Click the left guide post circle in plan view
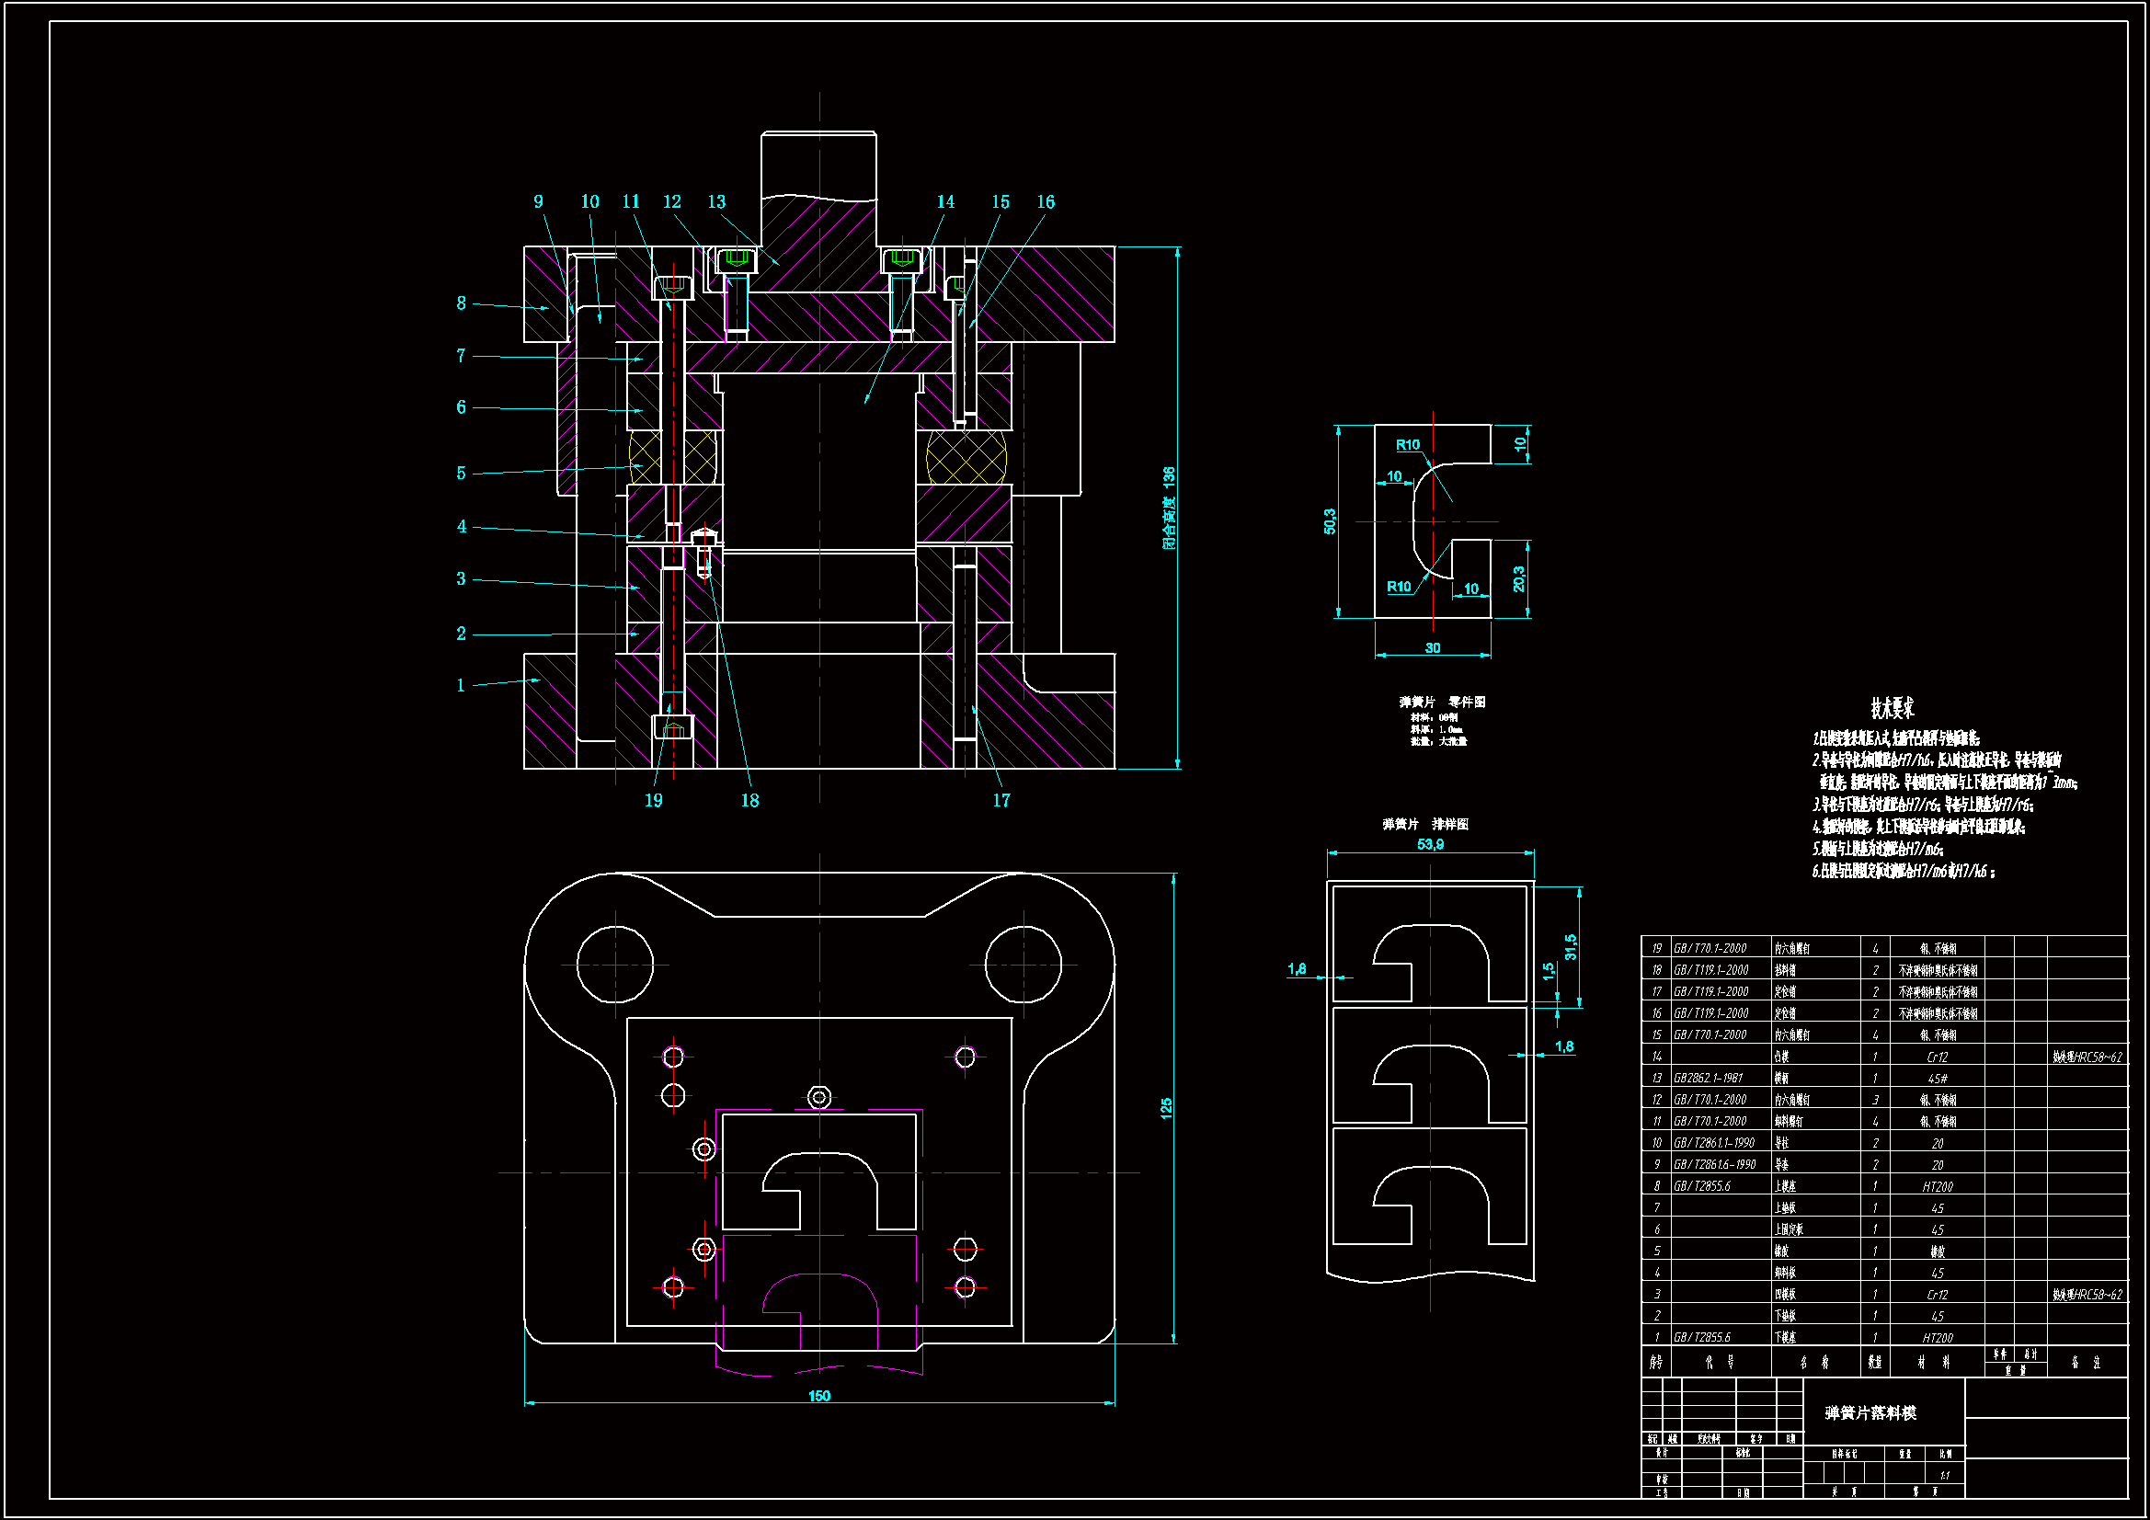Viewport: 2150px width, 1520px height. tap(615, 964)
